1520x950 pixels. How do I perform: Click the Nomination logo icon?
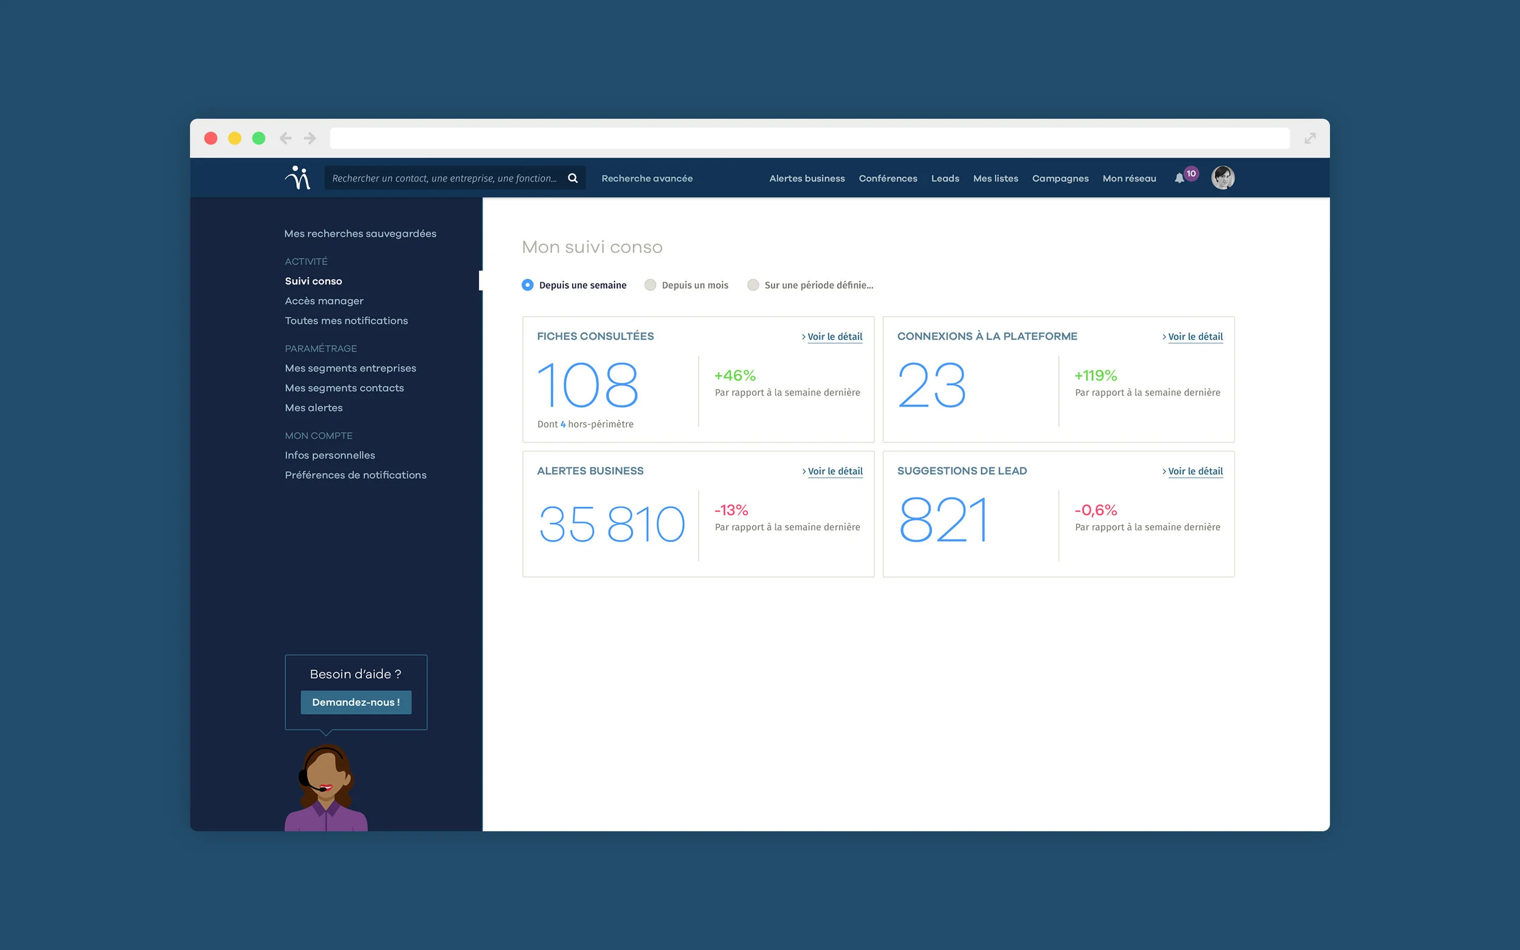[x=298, y=178]
